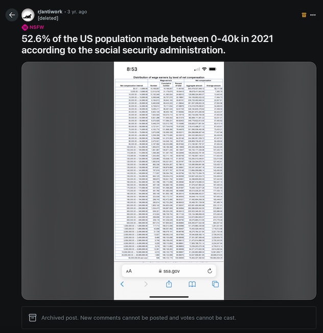Tap the AA text size control

tap(129, 270)
